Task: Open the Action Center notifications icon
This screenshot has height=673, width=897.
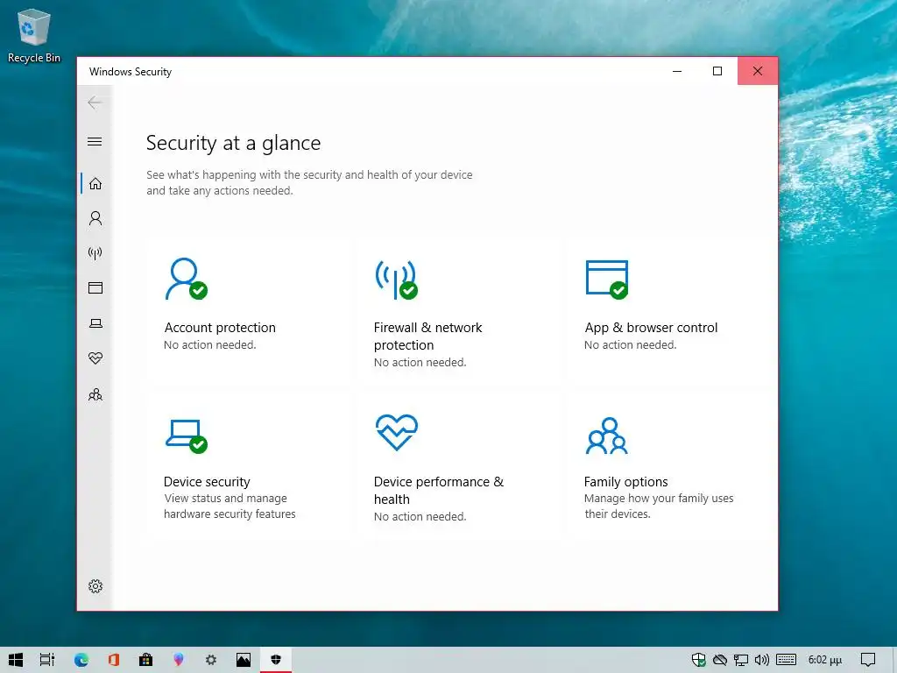Action: [868, 660]
